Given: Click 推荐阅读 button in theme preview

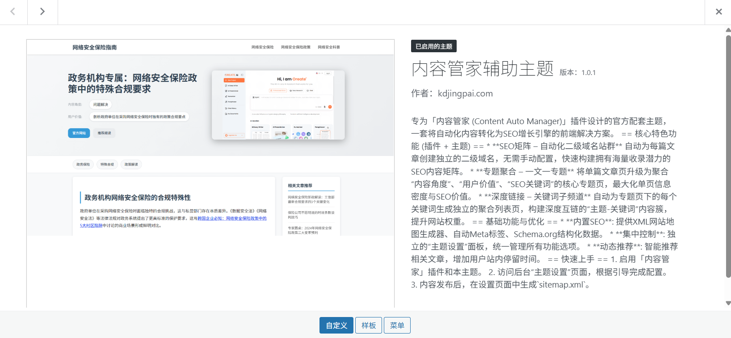Looking at the screenshot, I should (104, 133).
